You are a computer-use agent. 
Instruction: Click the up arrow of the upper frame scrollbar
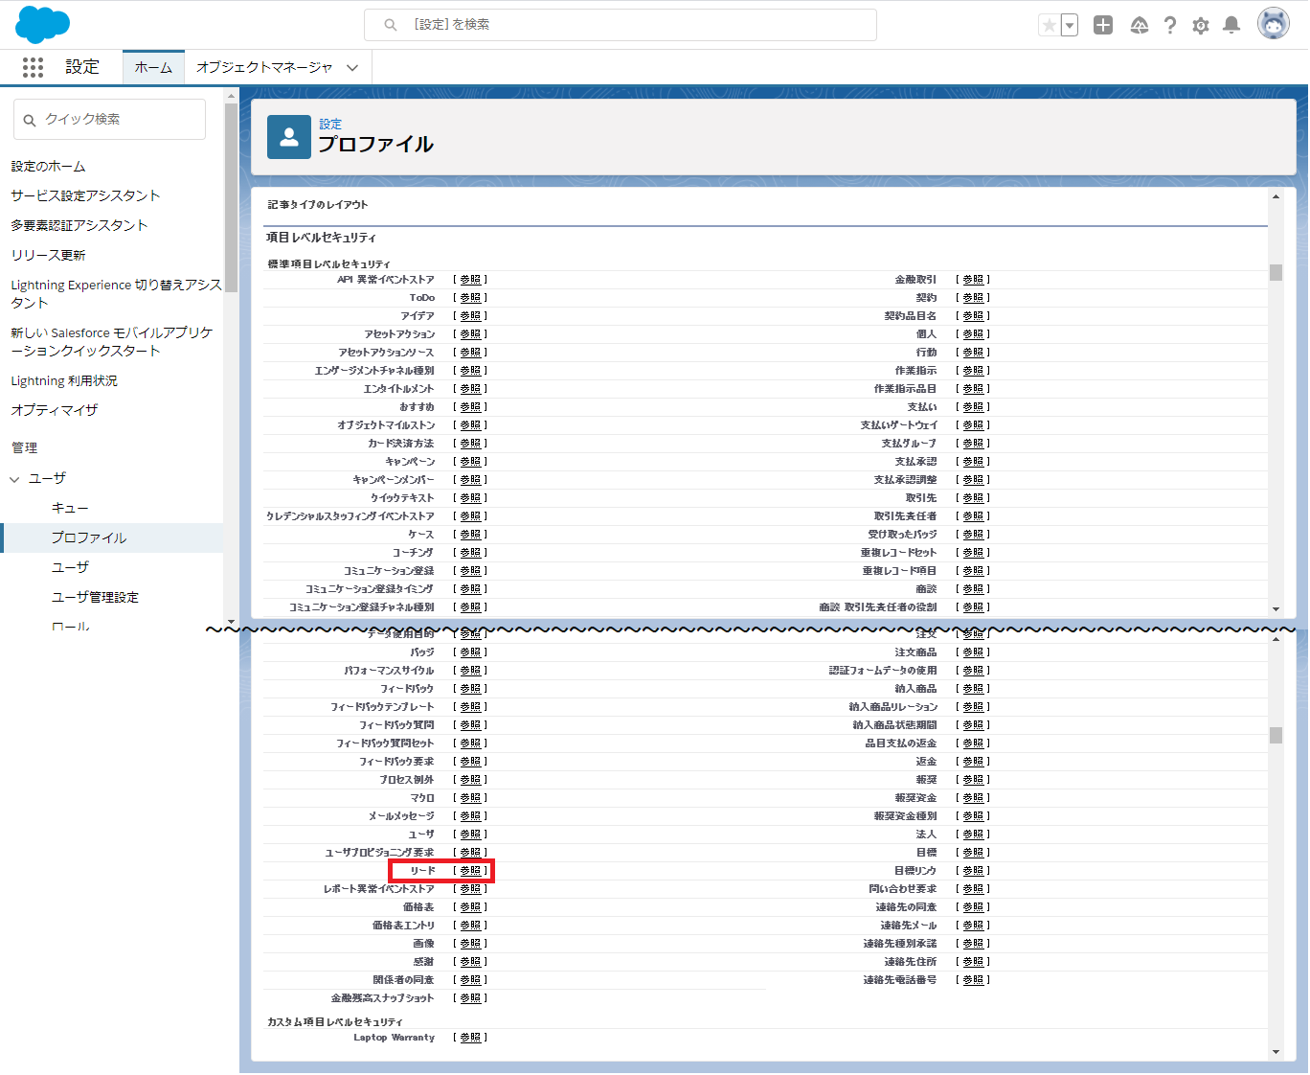[1276, 197]
